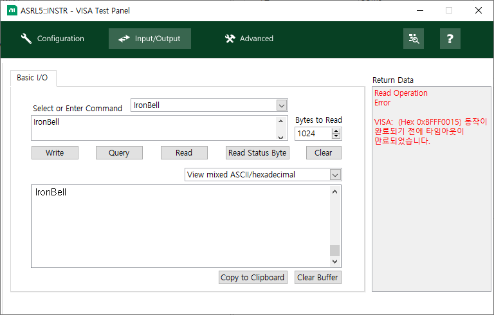Screen dimensions: 494x315
Task: Expand the Select or Enter Command dropdown
Action: click(282, 105)
